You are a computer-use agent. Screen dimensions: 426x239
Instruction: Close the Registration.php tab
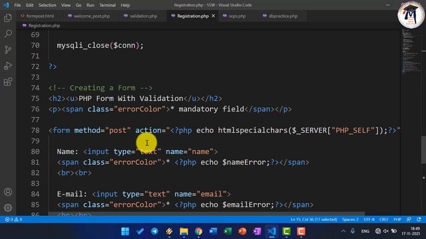click(213, 16)
